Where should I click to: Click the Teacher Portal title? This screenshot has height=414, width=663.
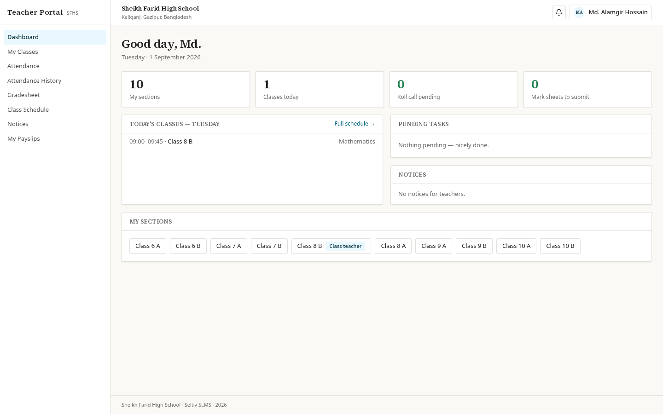35,12
